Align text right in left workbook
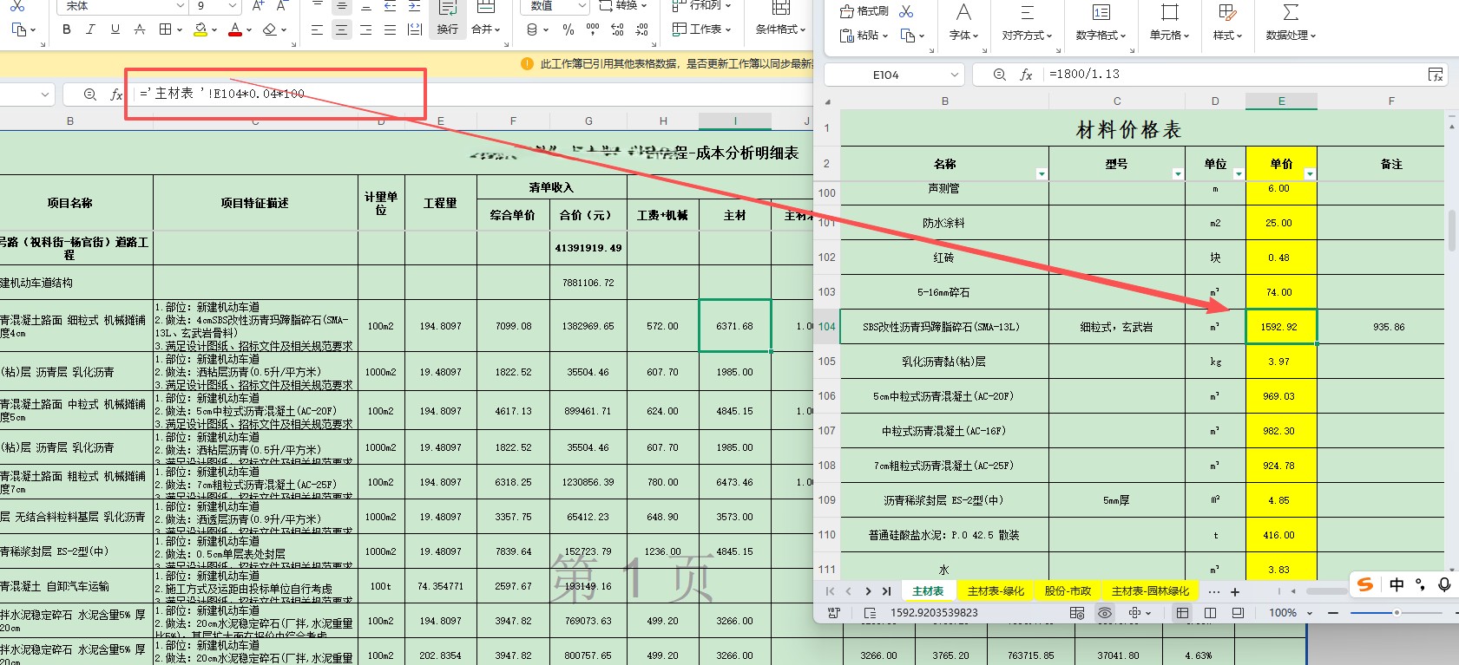The width and height of the screenshot is (1459, 665). click(x=365, y=29)
